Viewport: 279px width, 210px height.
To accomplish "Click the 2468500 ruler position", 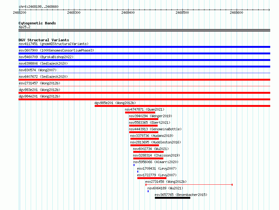I will pyautogui.click(x=182, y=12).
